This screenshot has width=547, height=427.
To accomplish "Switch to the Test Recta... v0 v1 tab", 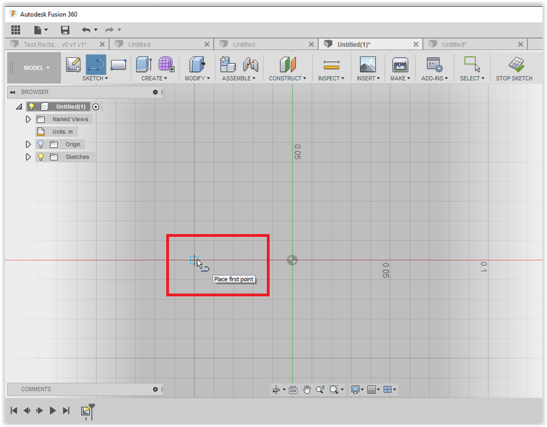I will click(x=54, y=44).
